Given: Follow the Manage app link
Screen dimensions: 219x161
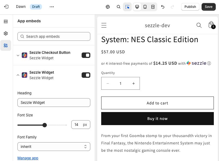Looking at the screenshot, I should click(28, 158).
